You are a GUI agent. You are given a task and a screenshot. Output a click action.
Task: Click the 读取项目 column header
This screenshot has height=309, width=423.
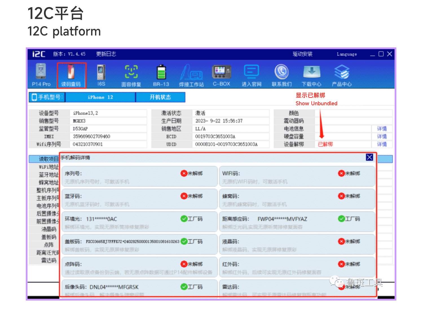point(44,159)
